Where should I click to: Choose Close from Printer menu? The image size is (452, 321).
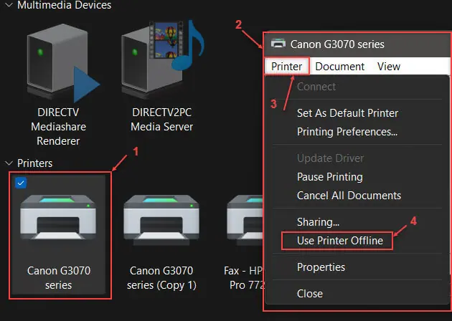click(310, 294)
